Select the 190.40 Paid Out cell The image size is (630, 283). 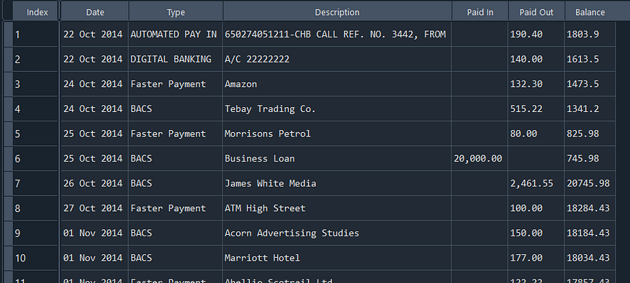point(536,34)
